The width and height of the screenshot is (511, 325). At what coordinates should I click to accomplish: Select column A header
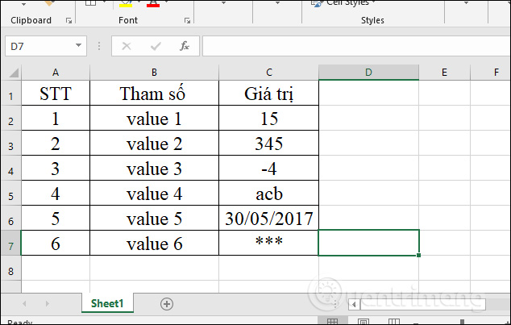[56, 73]
